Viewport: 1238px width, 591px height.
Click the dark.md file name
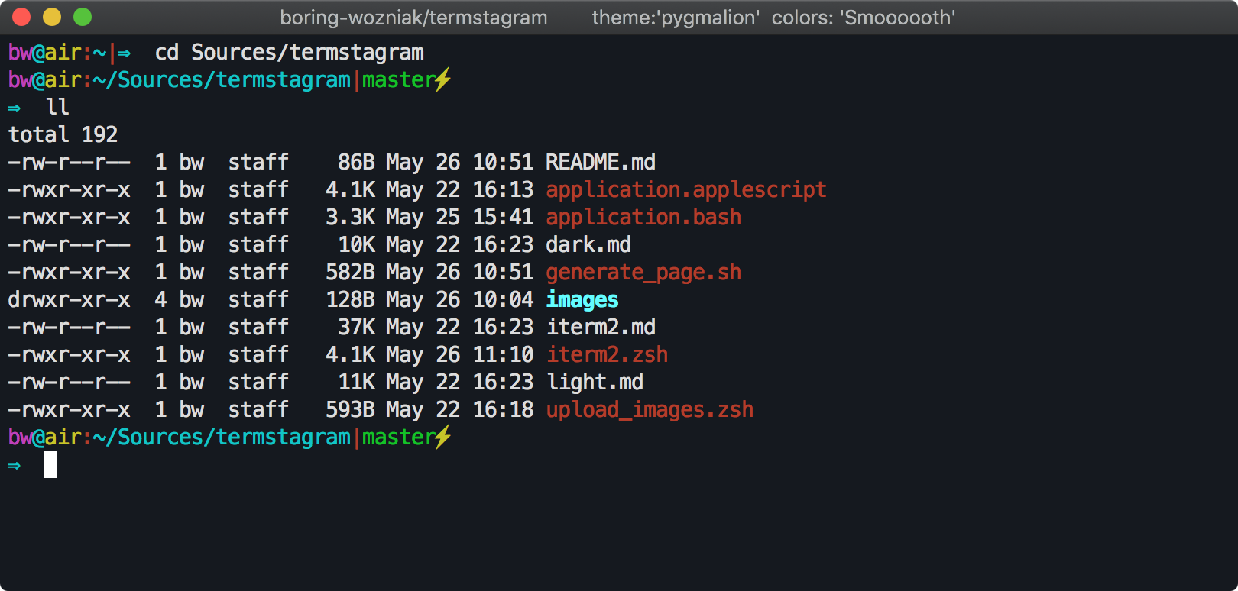click(588, 244)
